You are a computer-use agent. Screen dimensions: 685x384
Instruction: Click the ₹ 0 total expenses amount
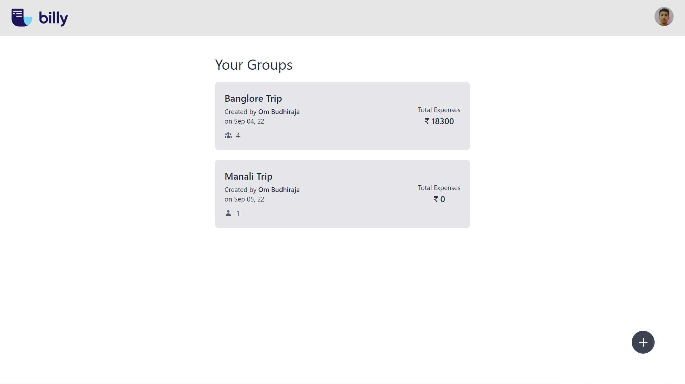(x=439, y=199)
